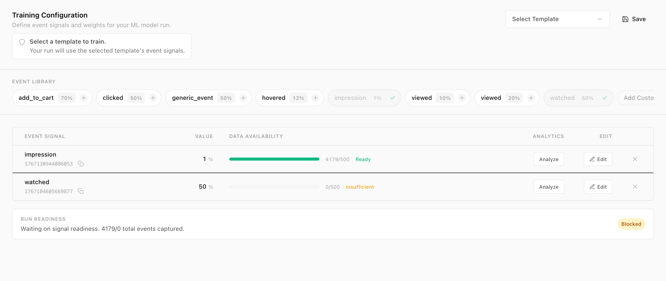Add the add_to_cart event with plus icon
The height and width of the screenshot is (281, 666).
[84, 98]
